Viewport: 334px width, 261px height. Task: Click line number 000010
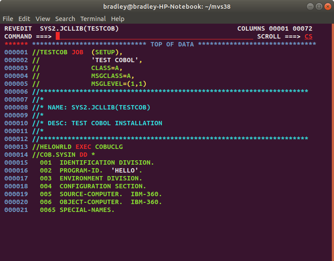click(x=16, y=123)
